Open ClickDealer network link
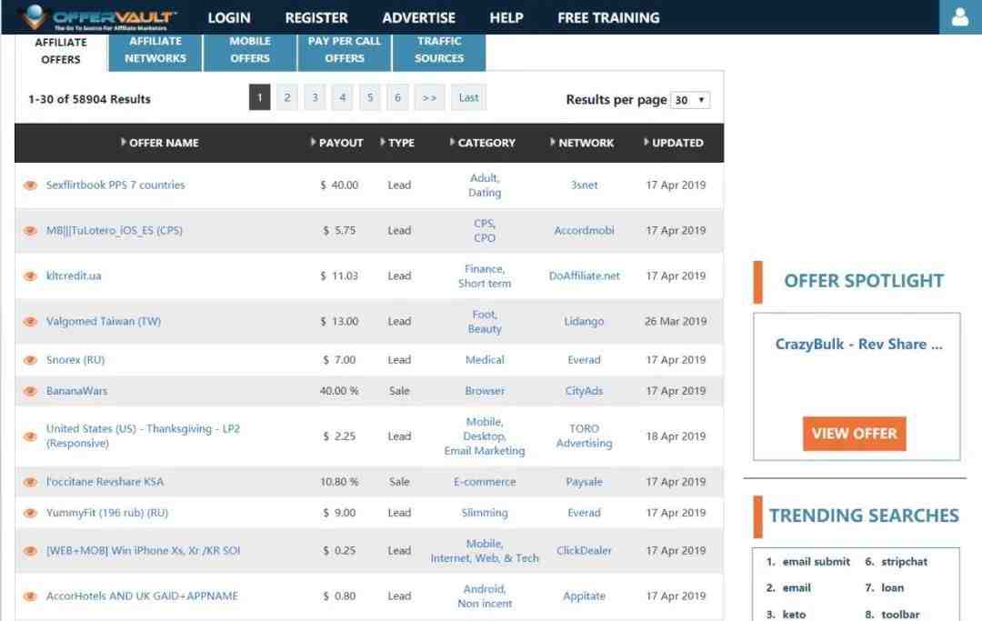The height and width of the screenshot is (621, 982). click(x=585, y=551)
